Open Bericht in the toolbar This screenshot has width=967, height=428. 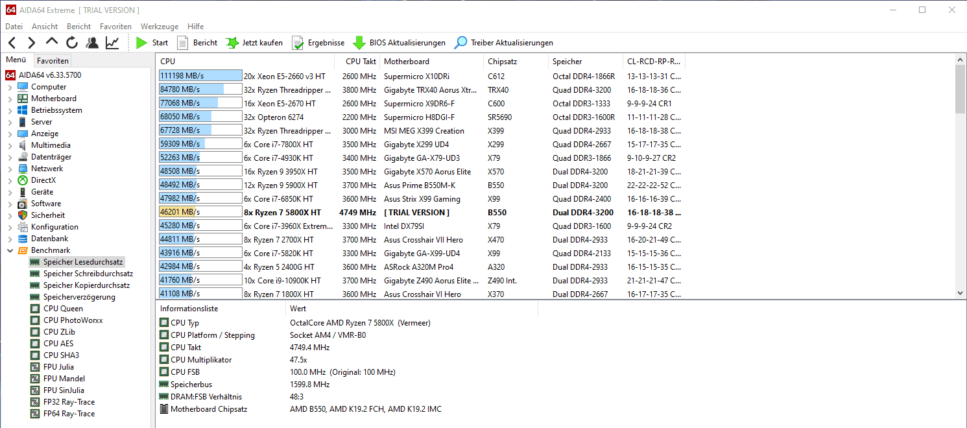[197, 43]
